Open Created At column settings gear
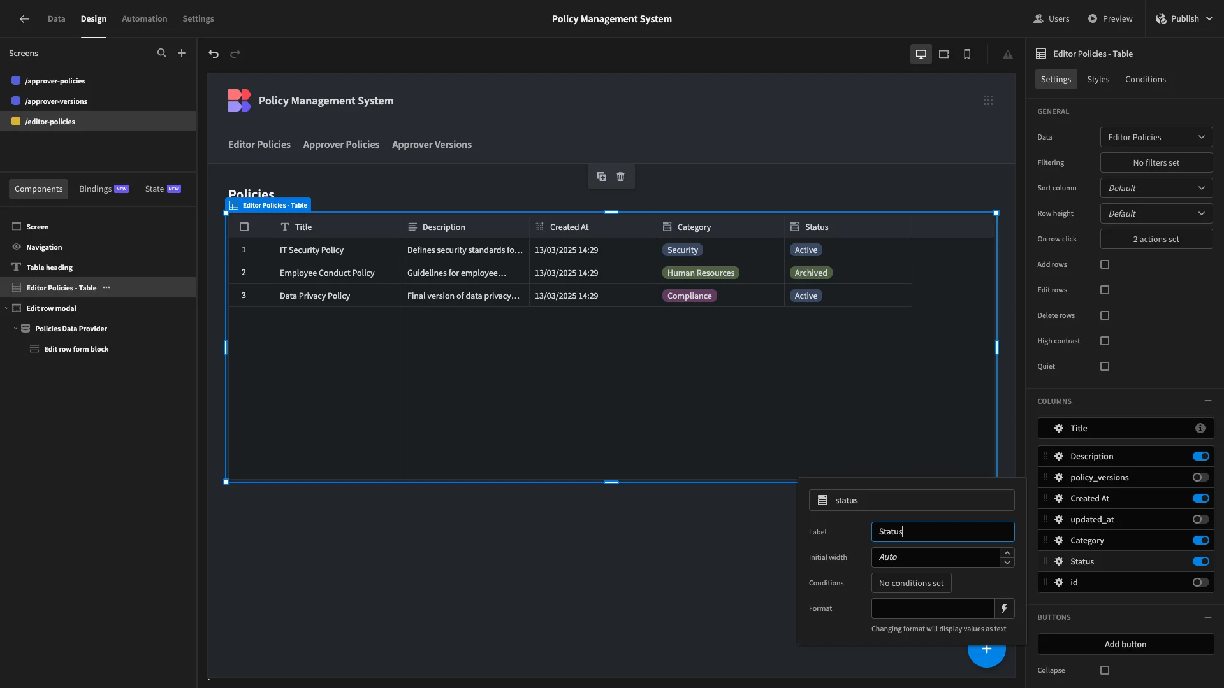Screen dimensions: 1224x688 tap(1059, 498)
